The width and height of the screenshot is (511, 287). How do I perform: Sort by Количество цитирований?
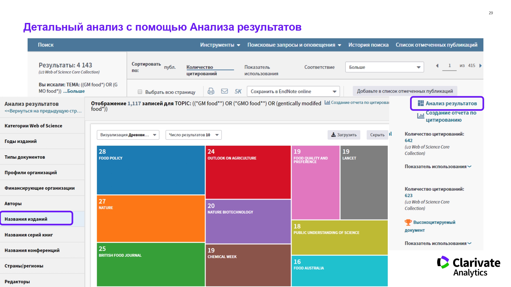202,70
